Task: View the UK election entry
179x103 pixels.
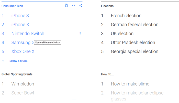Action: coord(122,34)
